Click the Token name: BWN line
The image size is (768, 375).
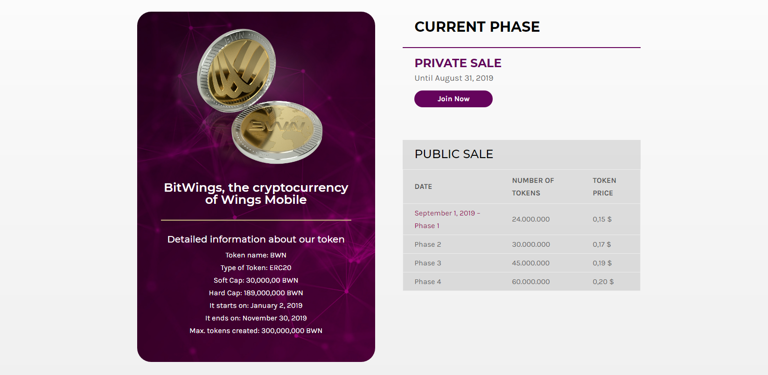point(256,255)
